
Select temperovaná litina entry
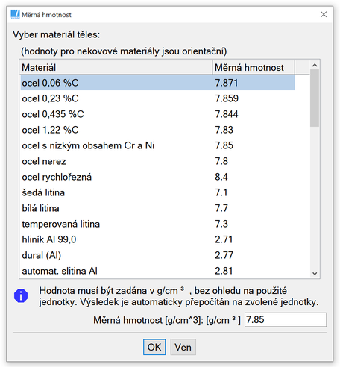157,224
